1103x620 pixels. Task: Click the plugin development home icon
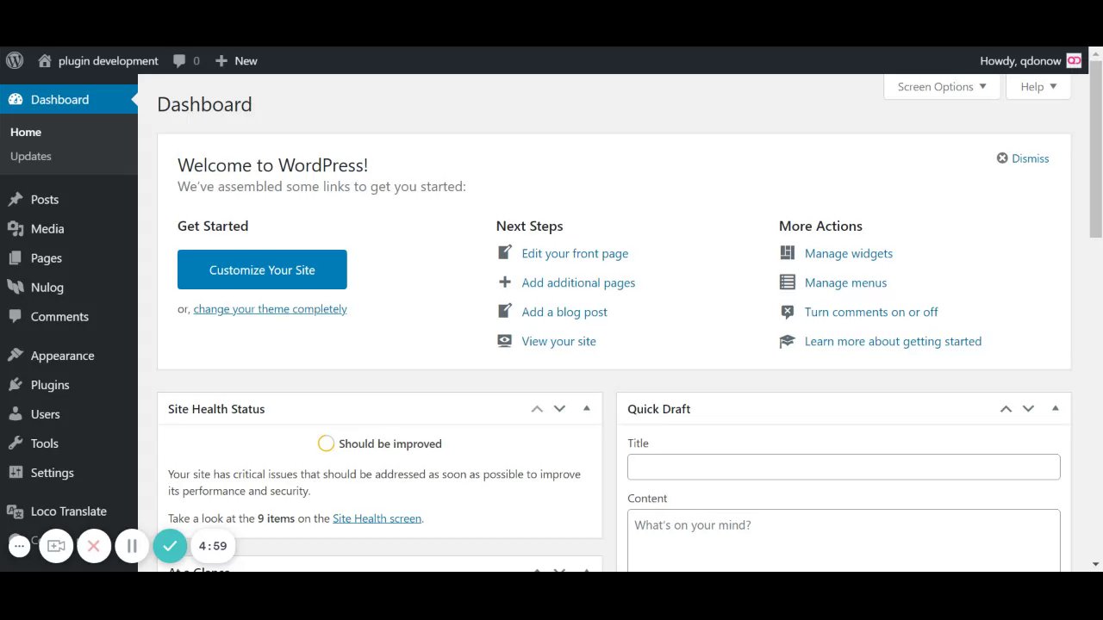(x=45, y=61)
